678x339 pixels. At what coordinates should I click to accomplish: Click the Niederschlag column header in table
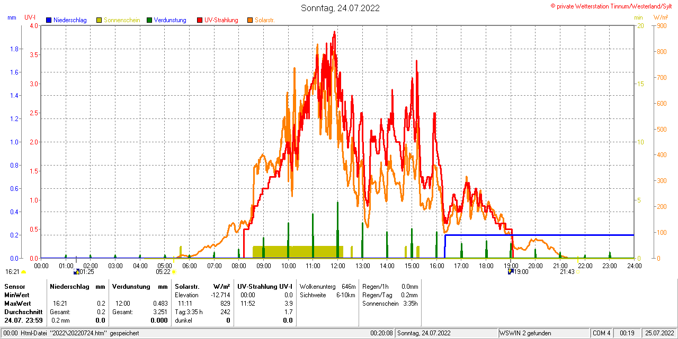[69, 286]
